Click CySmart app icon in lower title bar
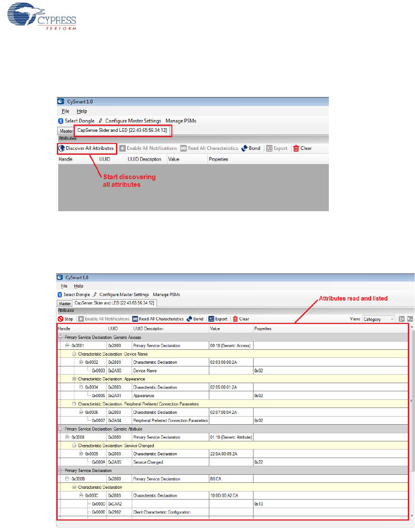This screenshot has height=528, width=415. point(60,278)
